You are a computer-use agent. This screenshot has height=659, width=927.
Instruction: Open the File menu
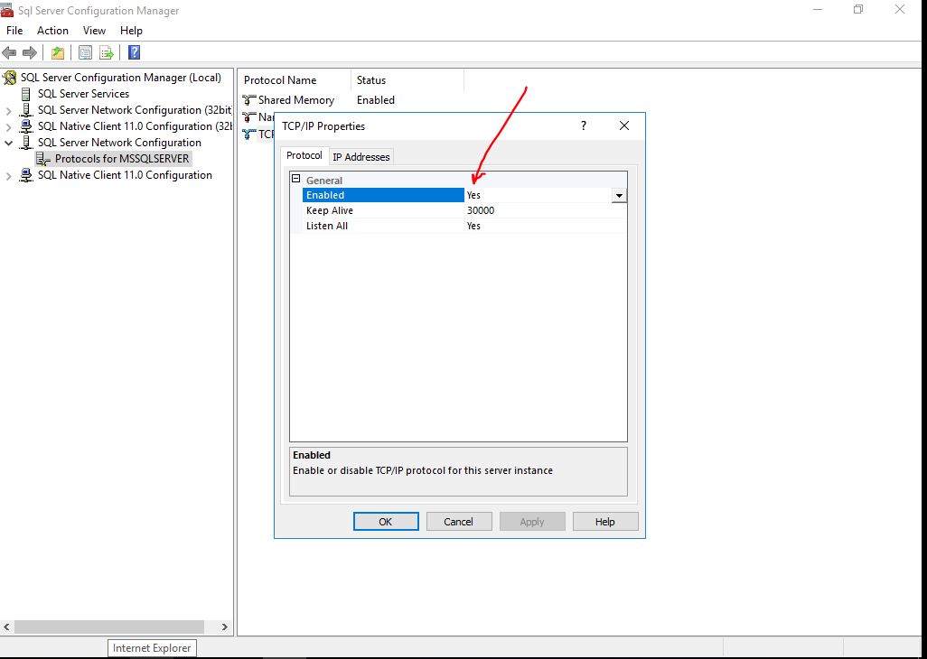click(14, 31)
